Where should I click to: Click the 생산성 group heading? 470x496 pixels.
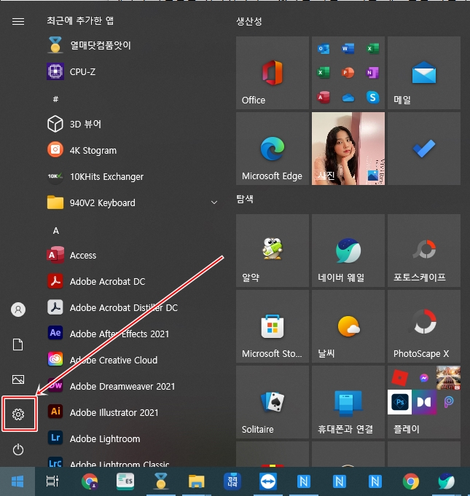click(249, 22)
